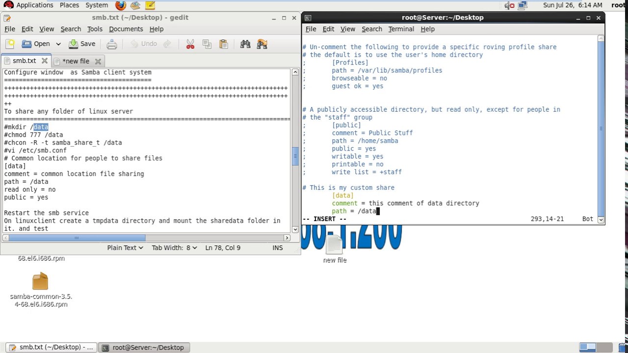Close the *new file tab

pos(98,61)
